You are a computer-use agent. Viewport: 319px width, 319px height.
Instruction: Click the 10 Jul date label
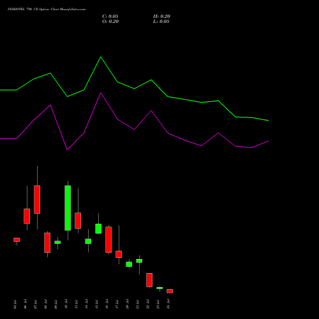point(66,304)
